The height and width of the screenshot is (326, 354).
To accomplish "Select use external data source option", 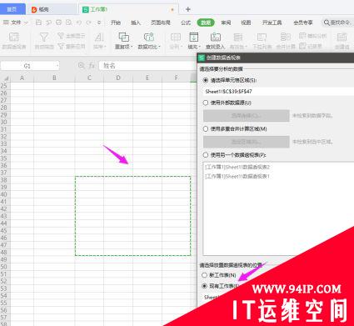I will (206, 103).
